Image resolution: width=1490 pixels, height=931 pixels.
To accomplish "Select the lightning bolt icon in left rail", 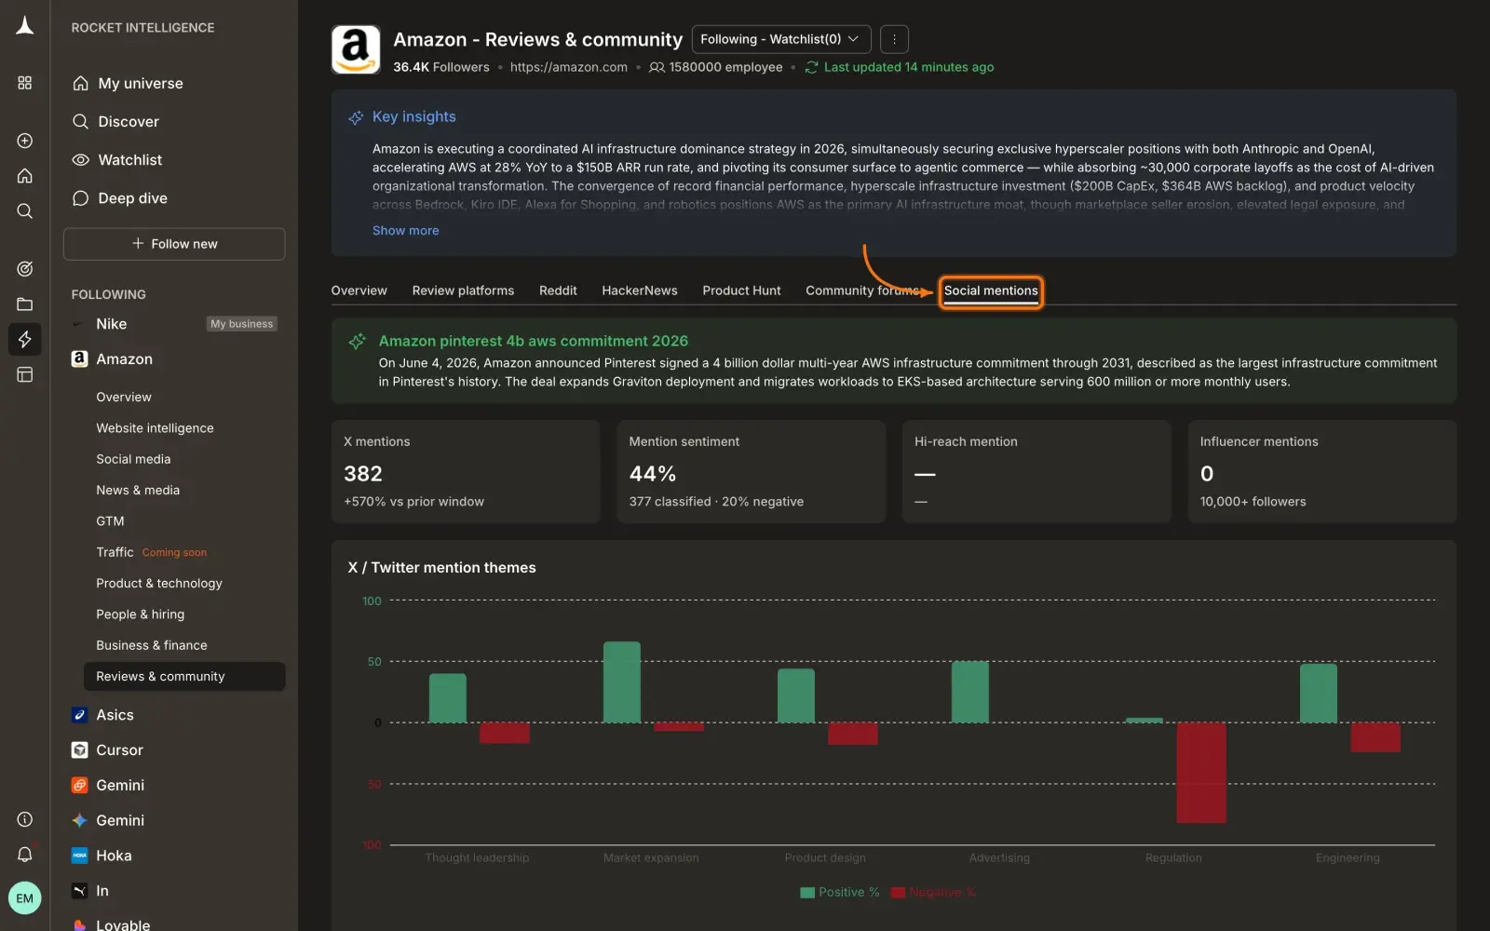I will pos(25,339).
